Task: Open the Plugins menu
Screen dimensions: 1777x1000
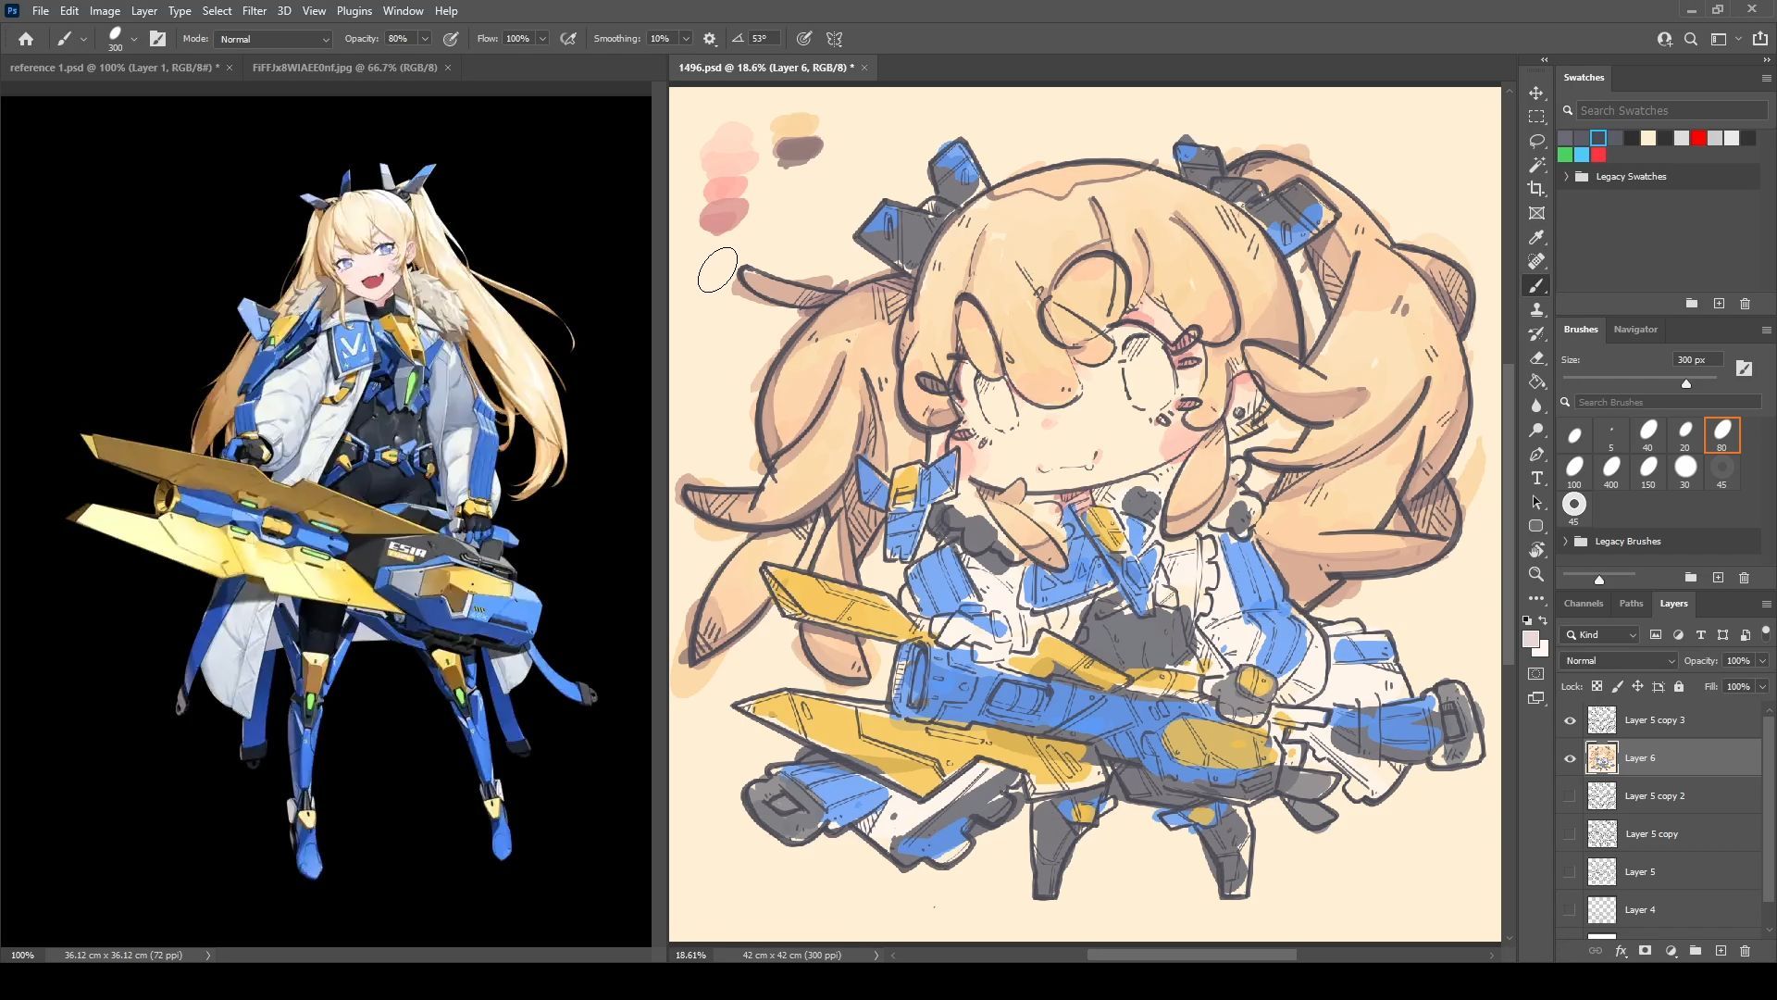Action: point(354,11)
